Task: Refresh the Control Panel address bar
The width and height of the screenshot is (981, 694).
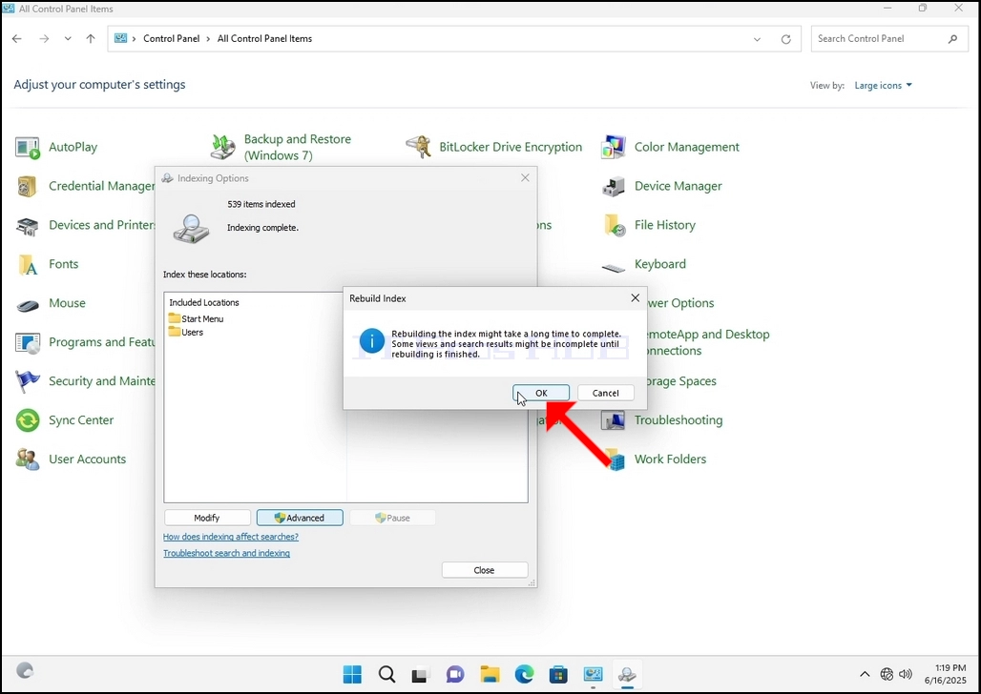Action: (785, 39)
